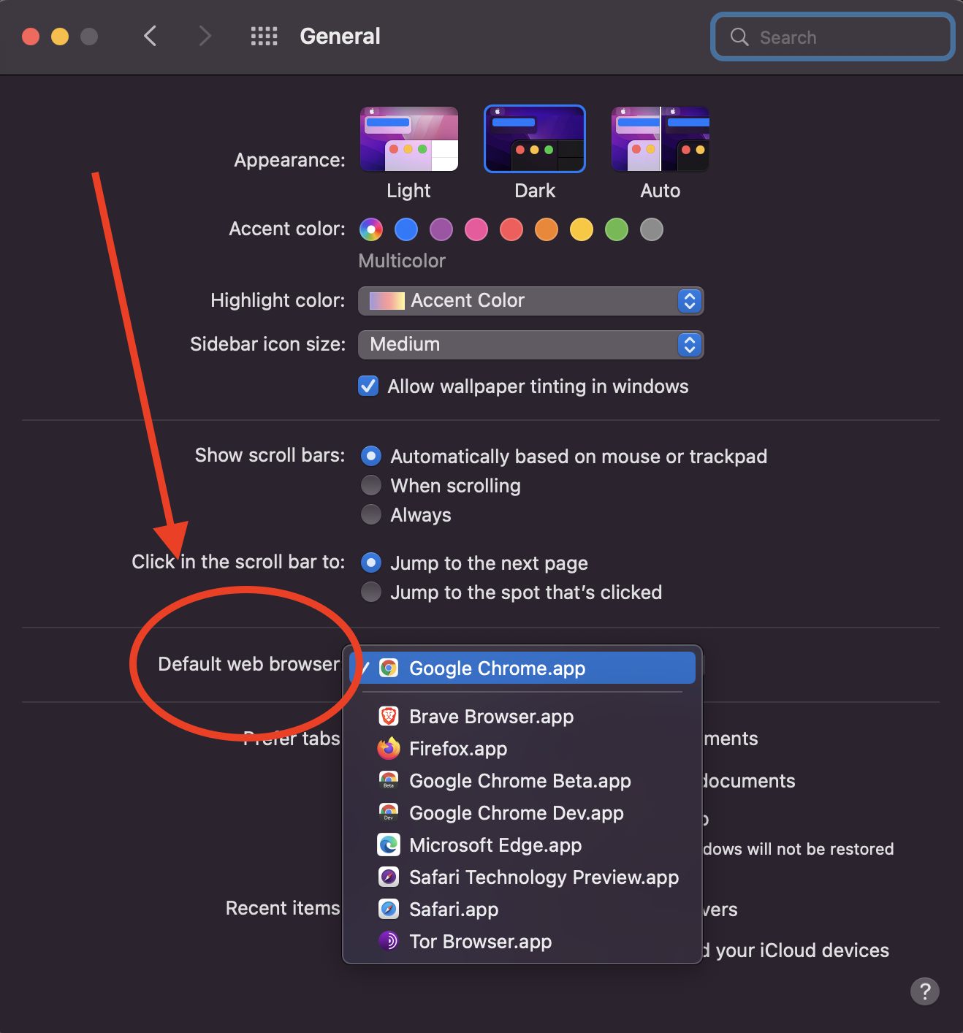Image resolution: width=963 pixels, height=1033 pixels.
Task: Choose Firefox.app as default browser
Action: [522, 748]
